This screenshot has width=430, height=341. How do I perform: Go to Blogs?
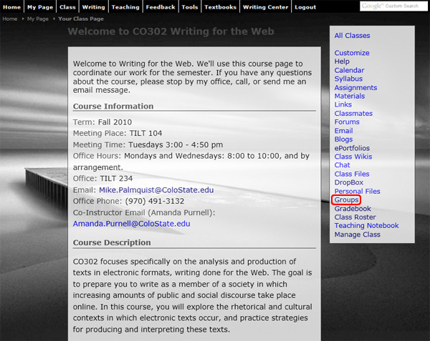(343, 139)
